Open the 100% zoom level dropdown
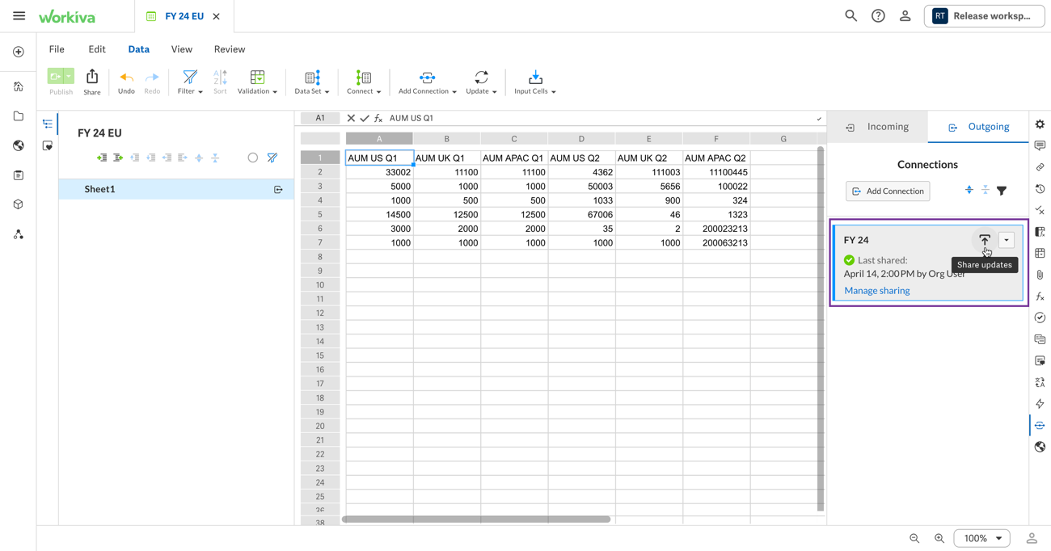Viewport: 1051px width, 551px height. point(981,538)
